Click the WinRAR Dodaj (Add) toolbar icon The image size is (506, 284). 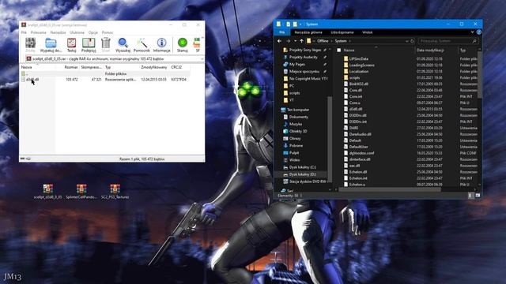pos(30,45)
